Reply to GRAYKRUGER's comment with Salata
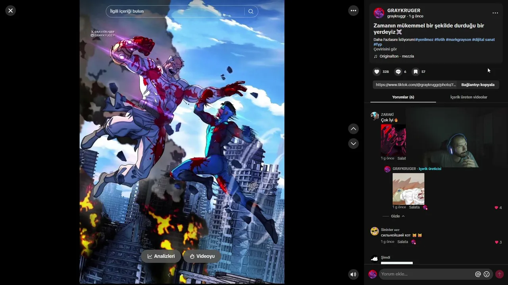 [x=414, y=207]
